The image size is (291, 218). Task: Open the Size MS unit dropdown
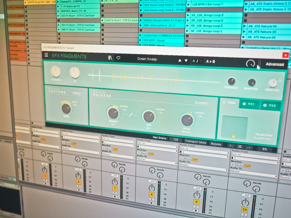(x=149, y=128)
